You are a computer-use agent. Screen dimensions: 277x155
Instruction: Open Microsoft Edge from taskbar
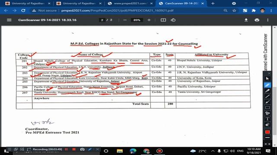coord(133,151)
